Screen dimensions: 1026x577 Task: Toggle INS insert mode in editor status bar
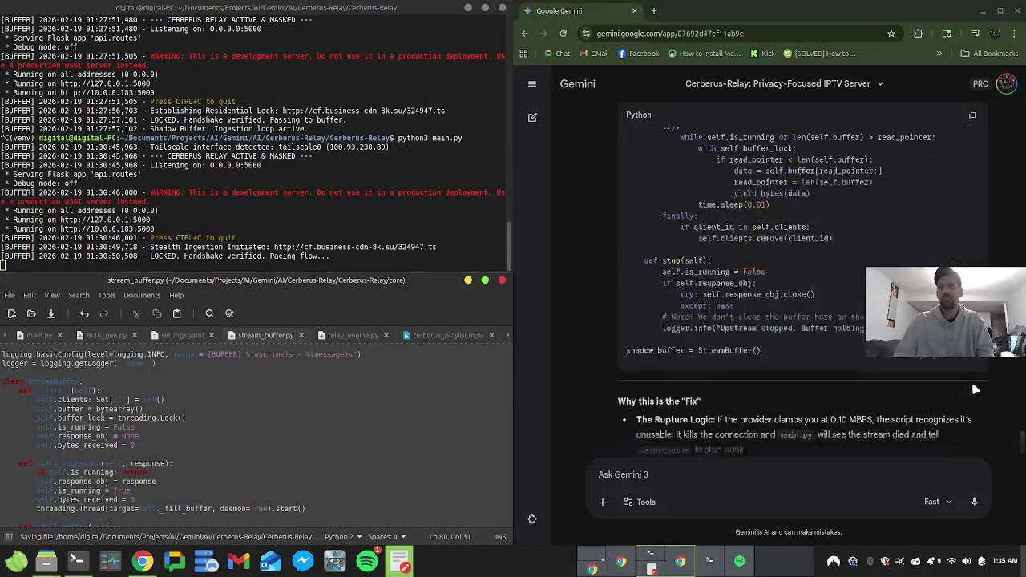(500, 536)
